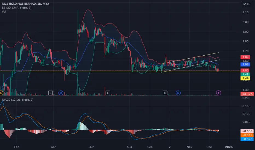Click the red 1.64 upper band price label
Viewport: 255px width, 150px height.
245,57
